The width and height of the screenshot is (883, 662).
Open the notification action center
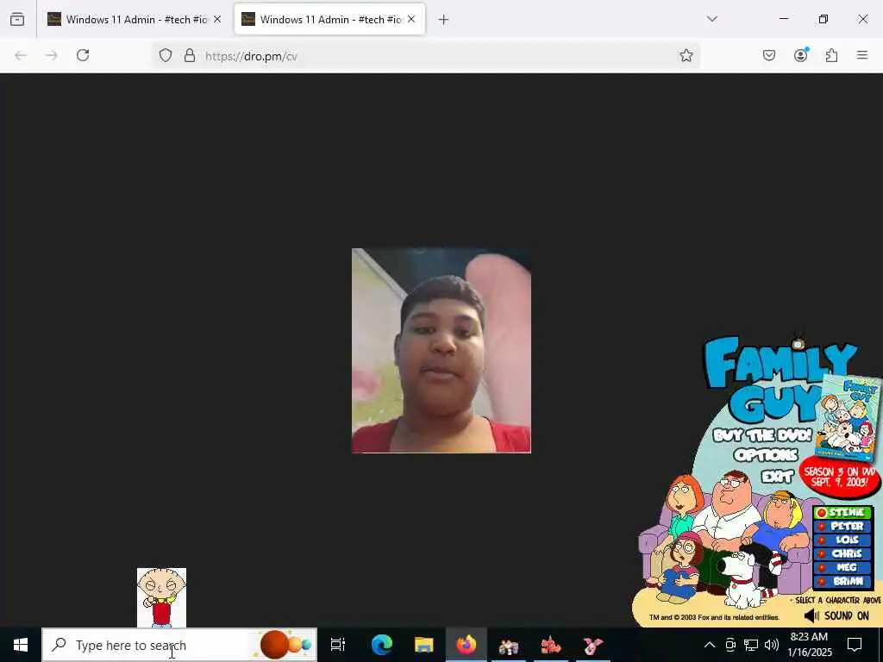855,645
